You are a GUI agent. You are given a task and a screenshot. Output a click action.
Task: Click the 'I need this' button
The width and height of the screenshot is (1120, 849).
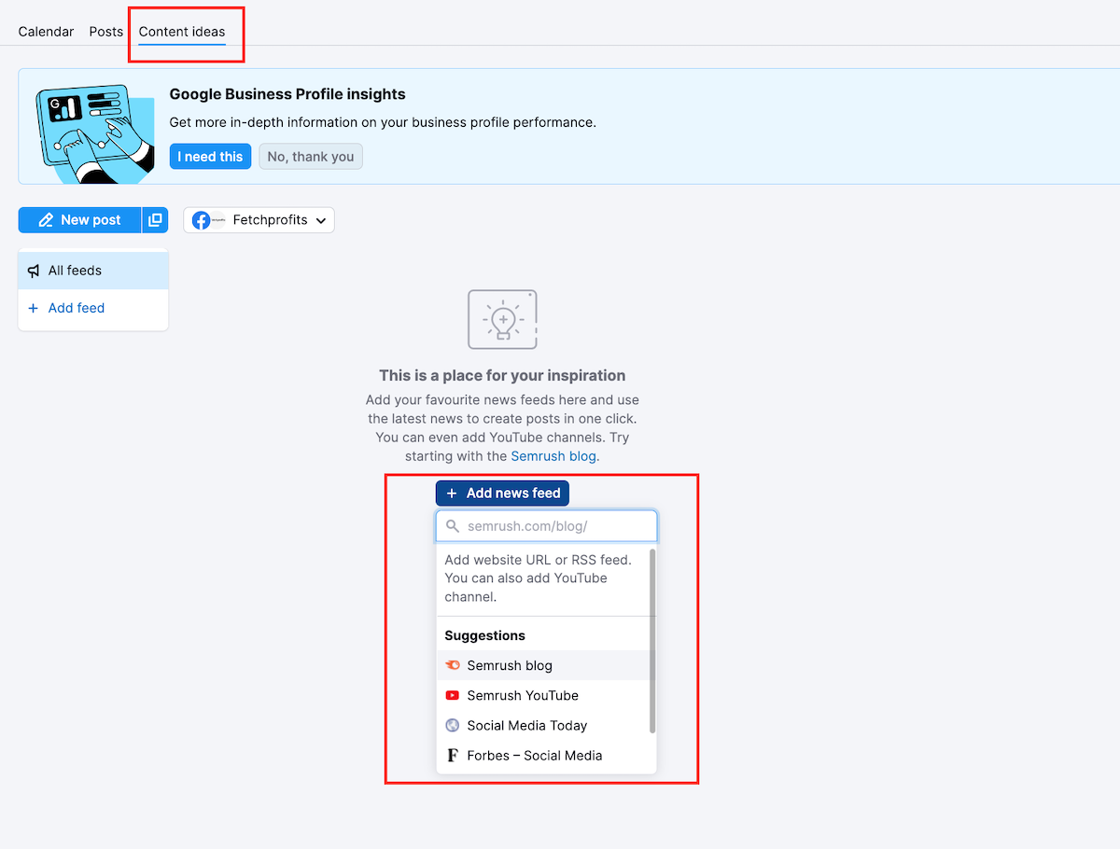point(210,157)
